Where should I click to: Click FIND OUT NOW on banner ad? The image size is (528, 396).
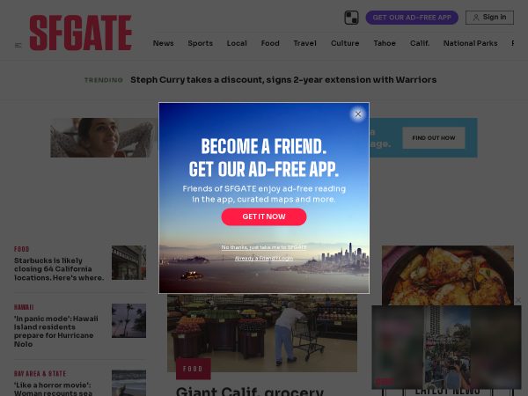tap(433, 138)
